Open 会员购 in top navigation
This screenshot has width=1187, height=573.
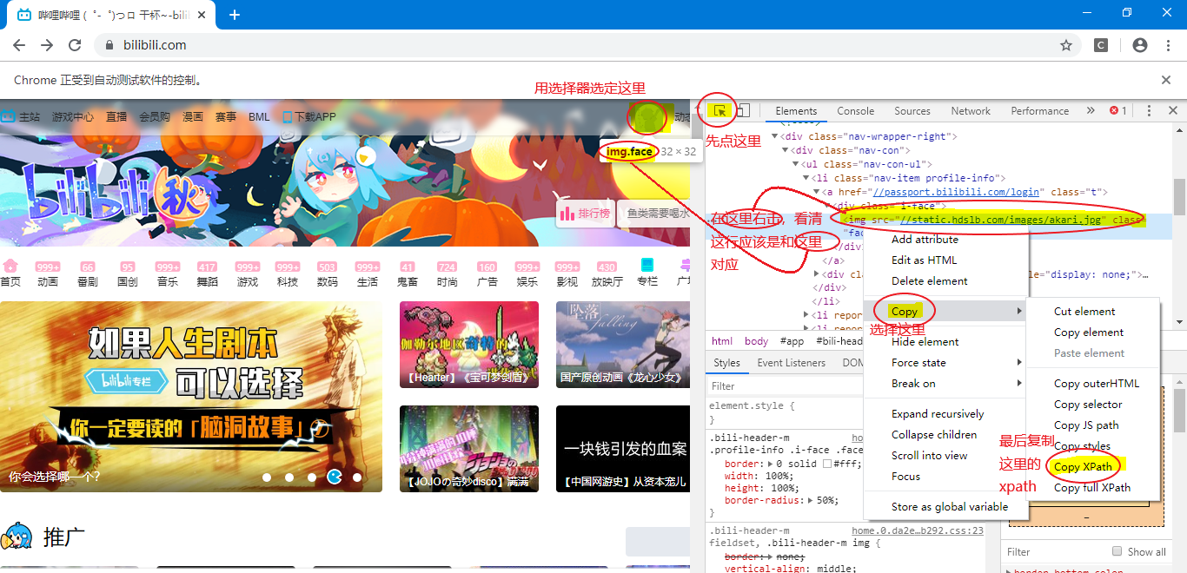click(155, 116)
